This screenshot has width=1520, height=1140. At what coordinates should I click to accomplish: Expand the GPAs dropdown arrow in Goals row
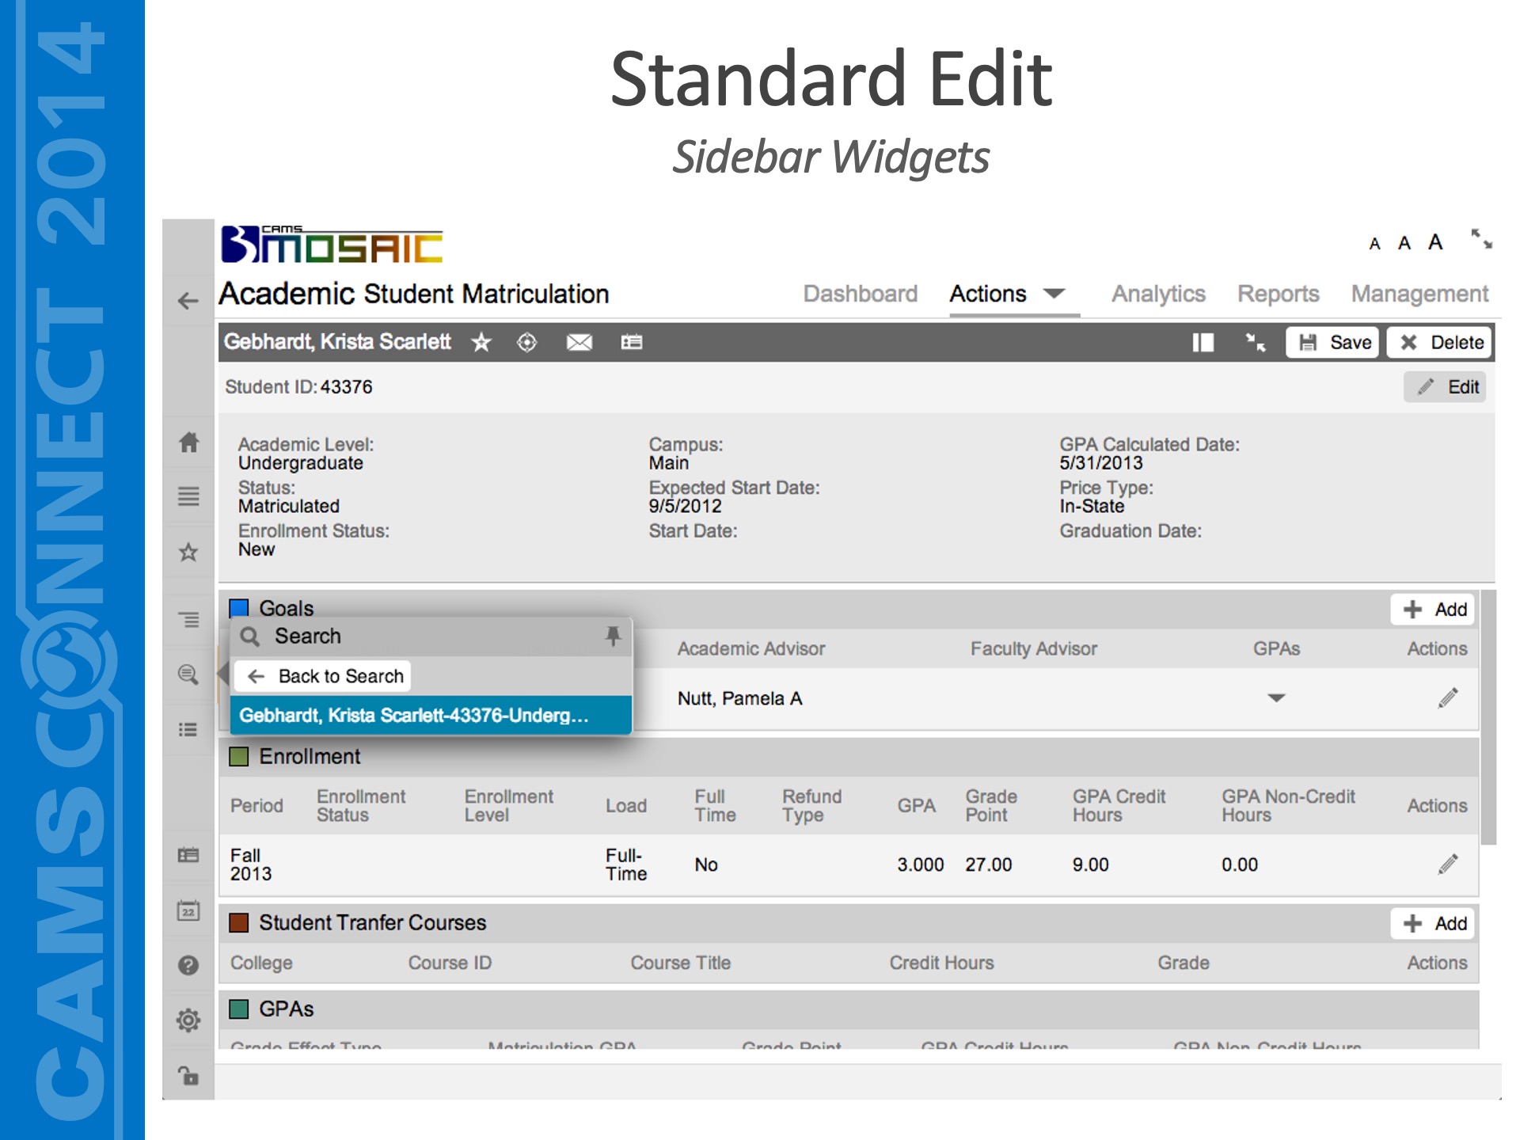coord(1276,698)
